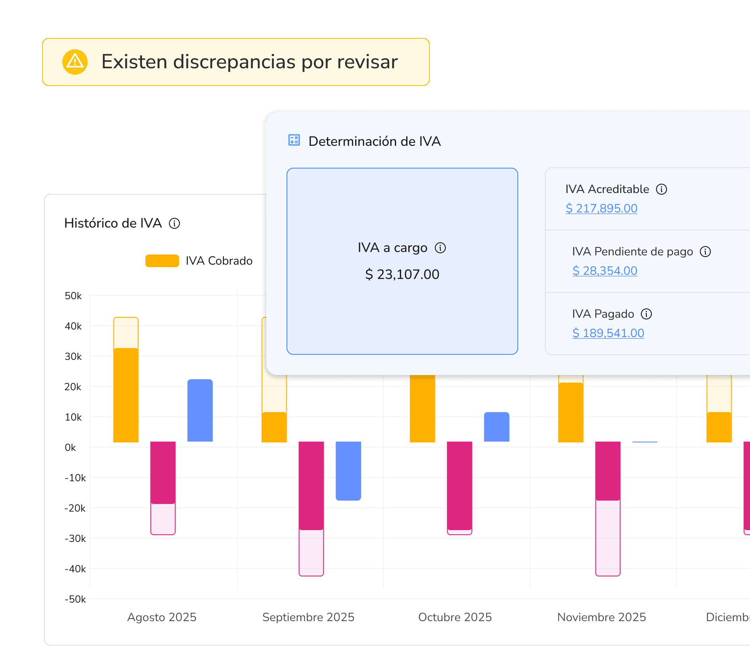Screen dimensions: 750x670
Task: Toggle the IVA Cobrado legend label
Action: pyautogui.click(x=219, y=261)
